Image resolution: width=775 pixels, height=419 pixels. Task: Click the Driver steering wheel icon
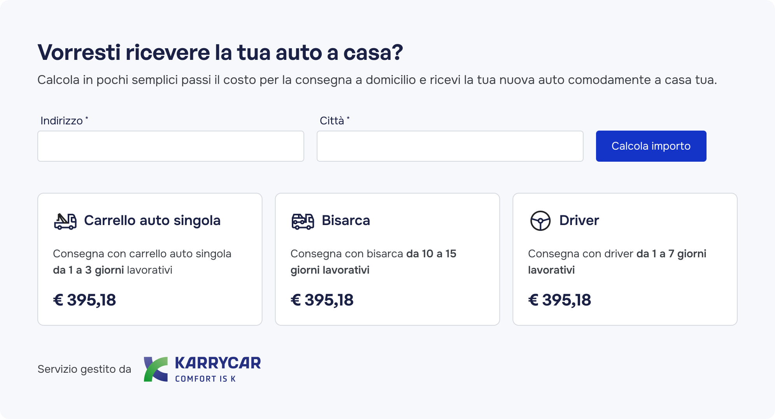tap(540, 221)
